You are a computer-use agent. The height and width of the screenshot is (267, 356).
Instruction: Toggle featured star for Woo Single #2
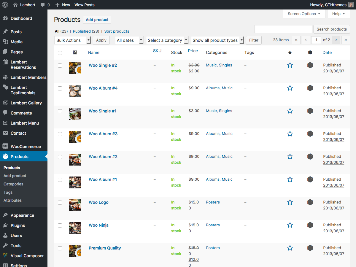point(290,65)
